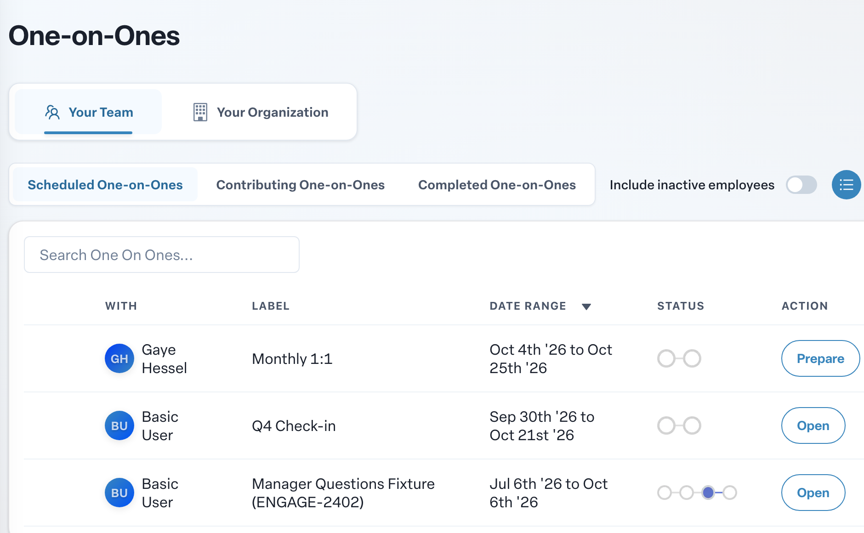Click the ACTION column header
864x533 pixels.
[x=805, y=306]
